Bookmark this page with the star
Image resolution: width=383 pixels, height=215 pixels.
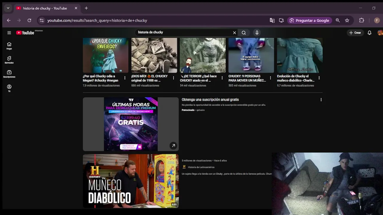(347, 20)
